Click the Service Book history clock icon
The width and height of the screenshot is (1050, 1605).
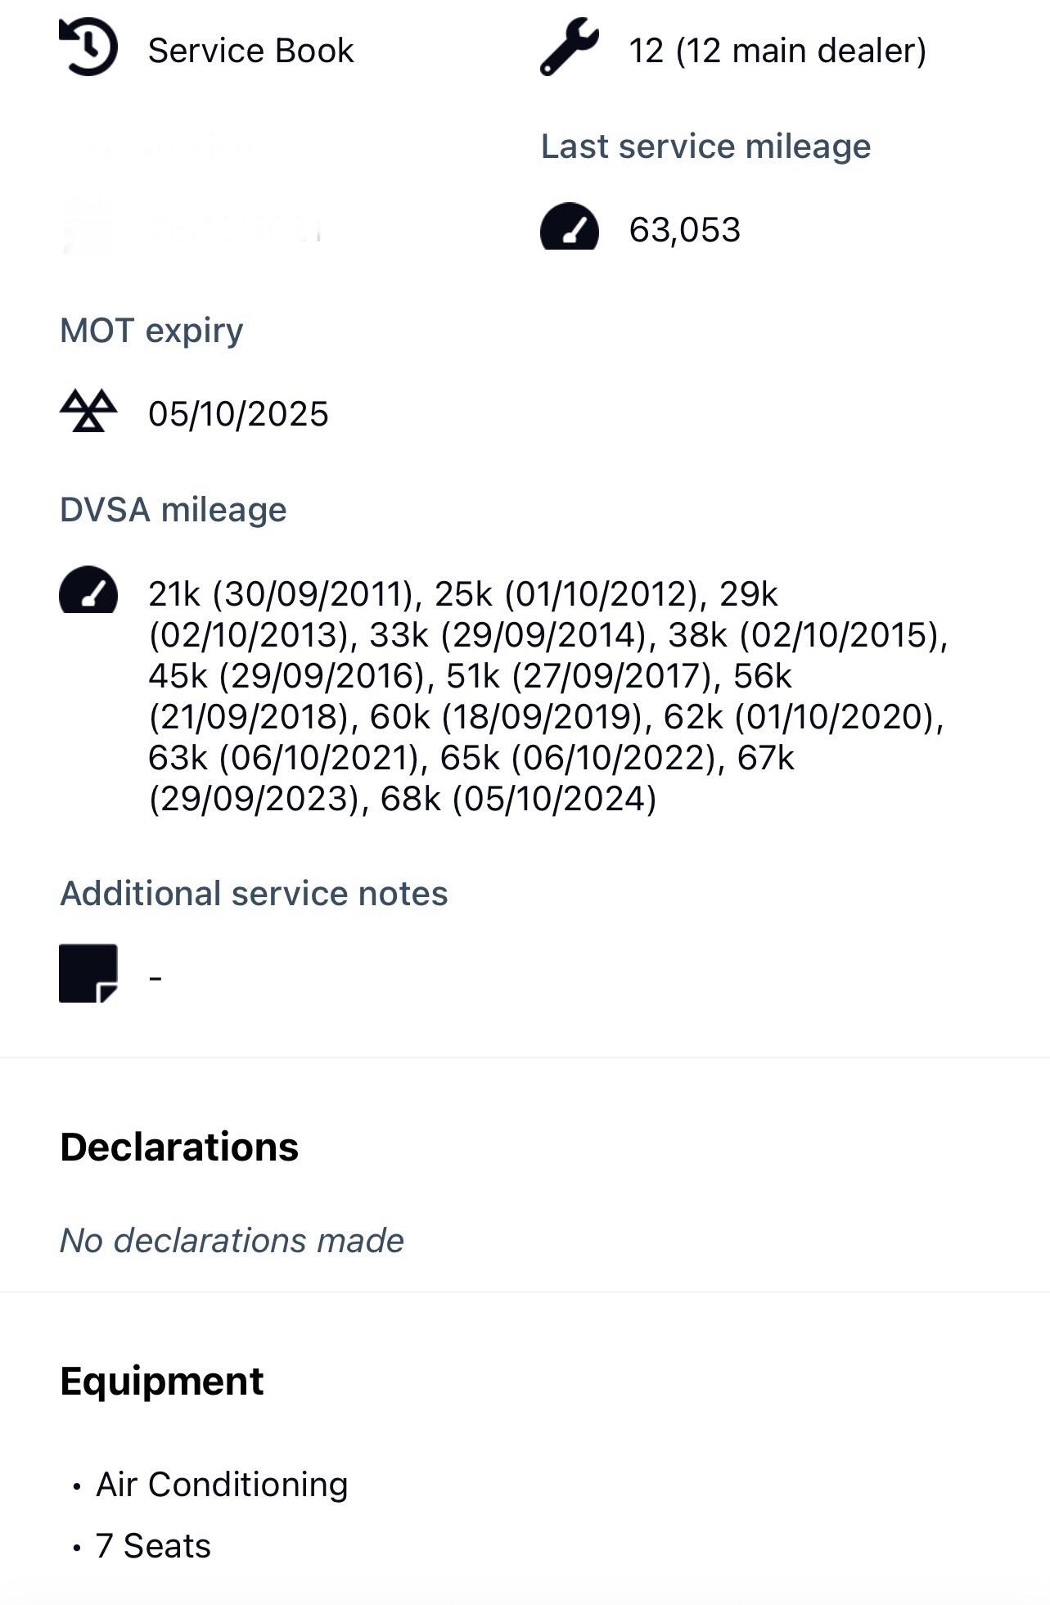[x=88, y=47]
